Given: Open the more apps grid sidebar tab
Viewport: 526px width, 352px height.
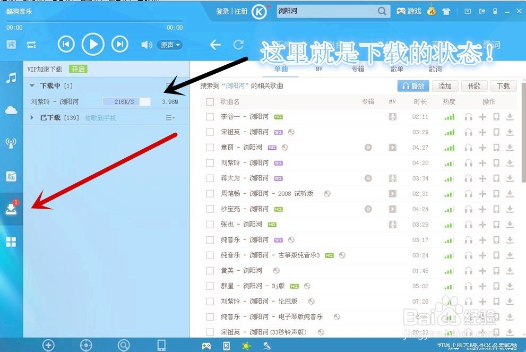Looking at the screenshot, I should tap(11, 242).
